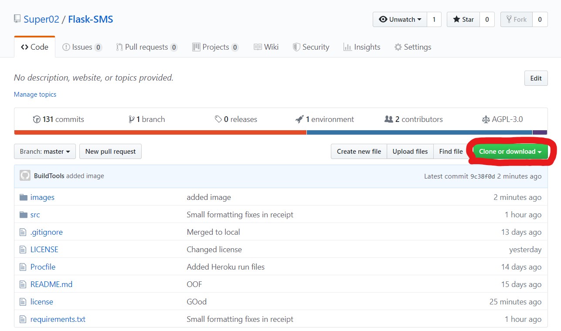This screenshot has width=561, height=331.
Task: Expand Clone or download menu
Action: click(x=510, y=152)
